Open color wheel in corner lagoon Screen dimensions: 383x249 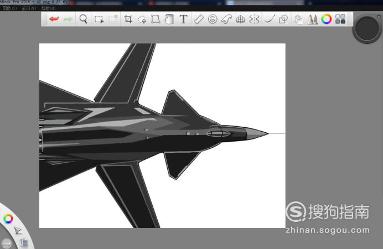tap(8, 219)
